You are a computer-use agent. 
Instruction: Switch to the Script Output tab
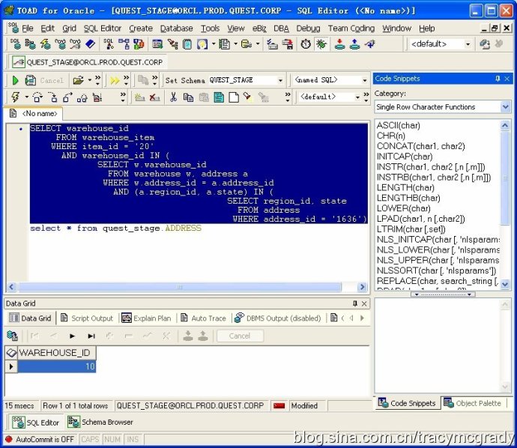coord(87,318)
